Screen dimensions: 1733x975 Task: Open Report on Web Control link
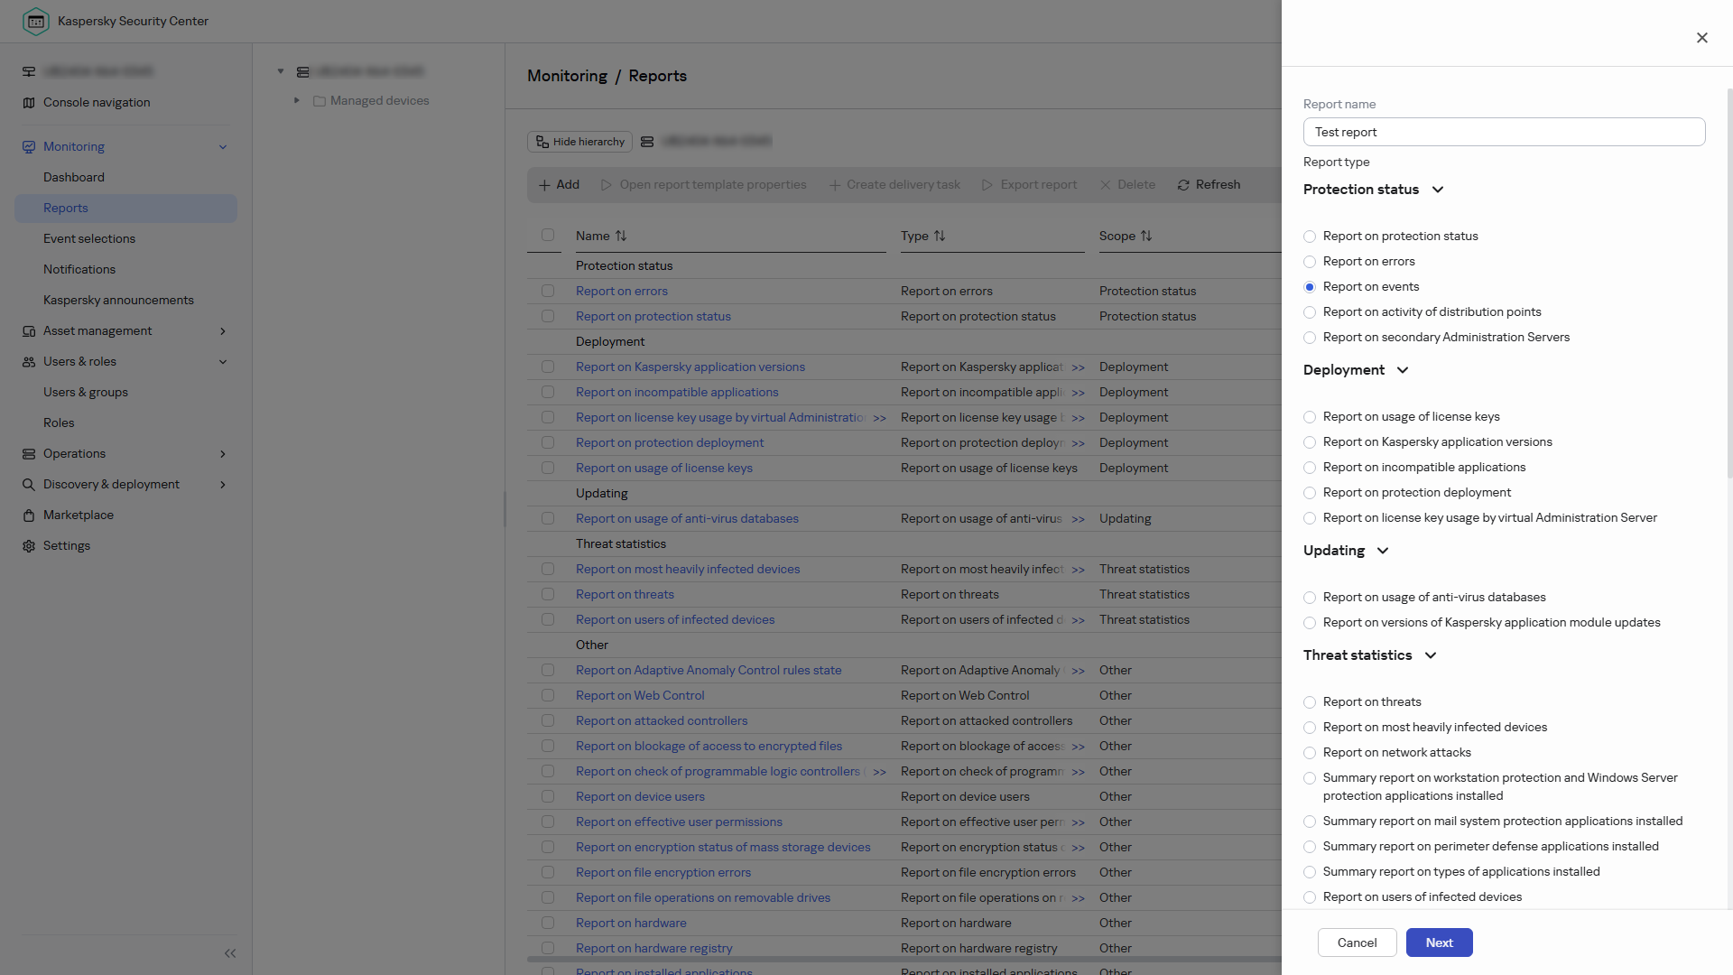tap(640, 695)
